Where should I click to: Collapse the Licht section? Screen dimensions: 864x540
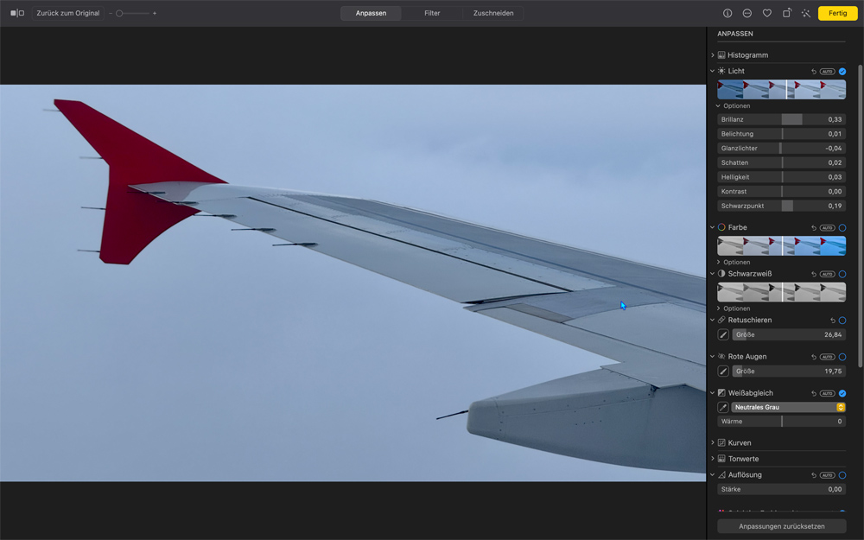[713, 71]
